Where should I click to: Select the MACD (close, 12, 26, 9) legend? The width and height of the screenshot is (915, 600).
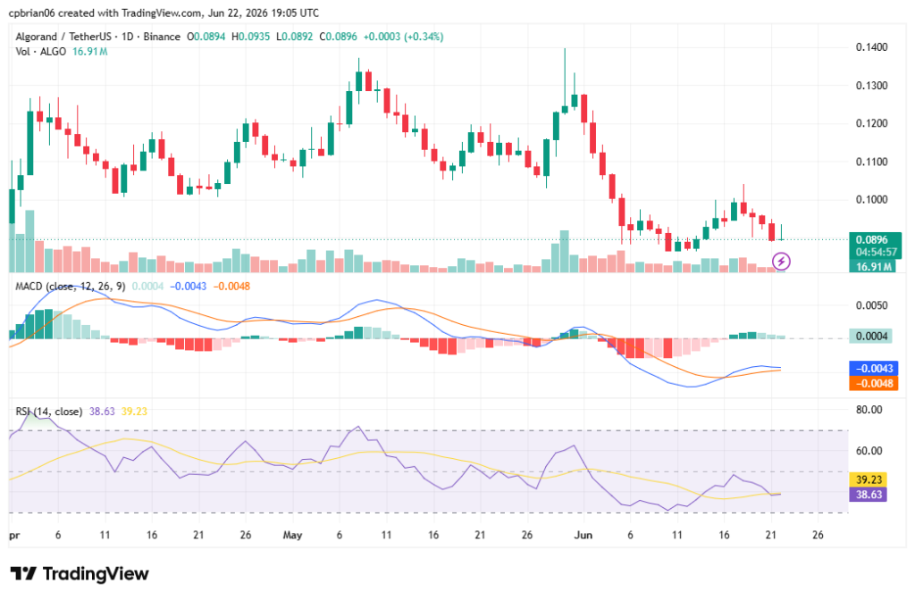tap(70, 287)
